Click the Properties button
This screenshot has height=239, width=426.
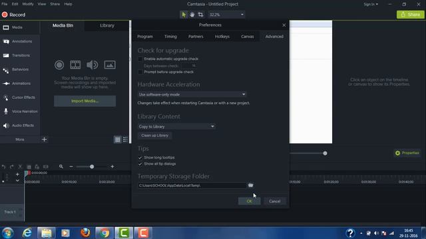pos(407,153)
